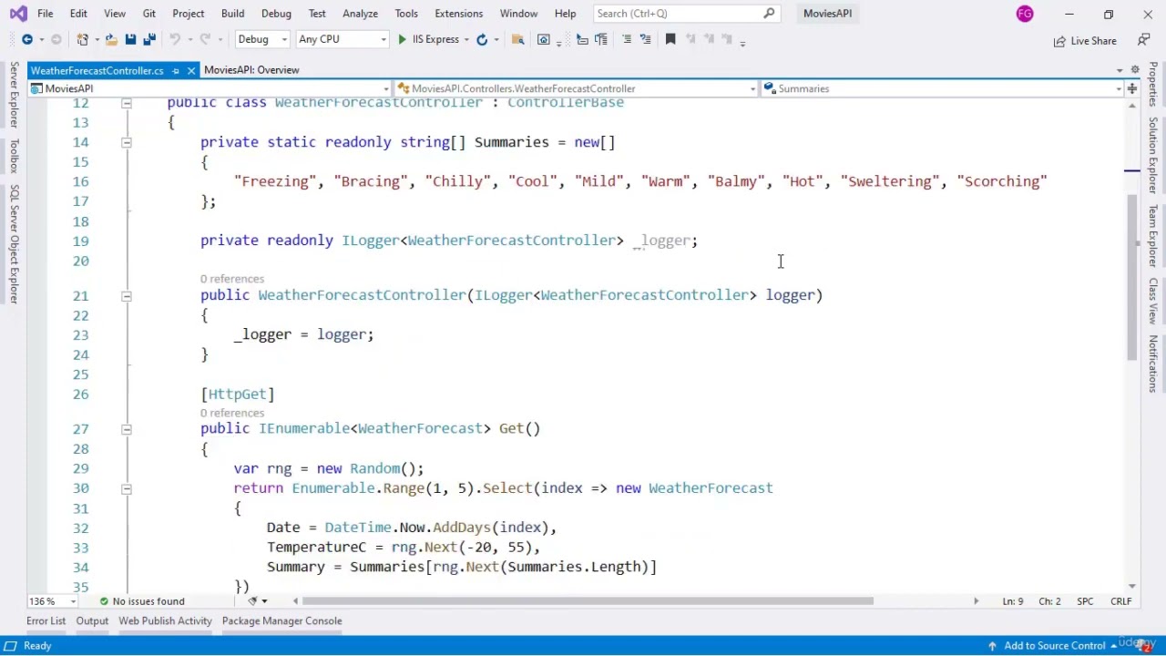Click the search magnifier icon
The height and width of the screenshot is (656, 1166).
click(x=769, y=14)
